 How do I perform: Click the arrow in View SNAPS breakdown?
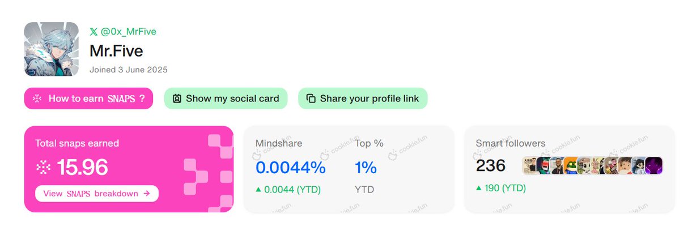pos(147,194)
